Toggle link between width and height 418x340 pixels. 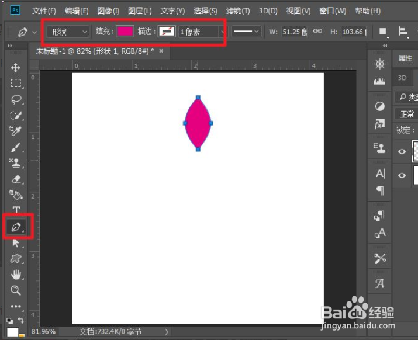point(317,31)
